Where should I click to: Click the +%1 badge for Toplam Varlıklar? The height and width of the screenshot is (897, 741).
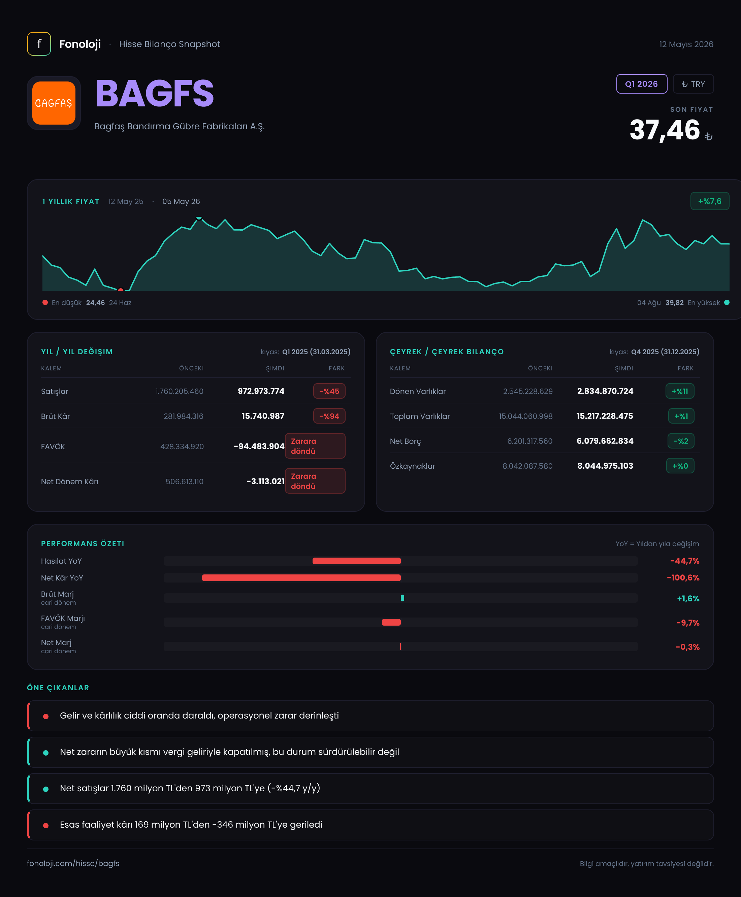point(681,416)
